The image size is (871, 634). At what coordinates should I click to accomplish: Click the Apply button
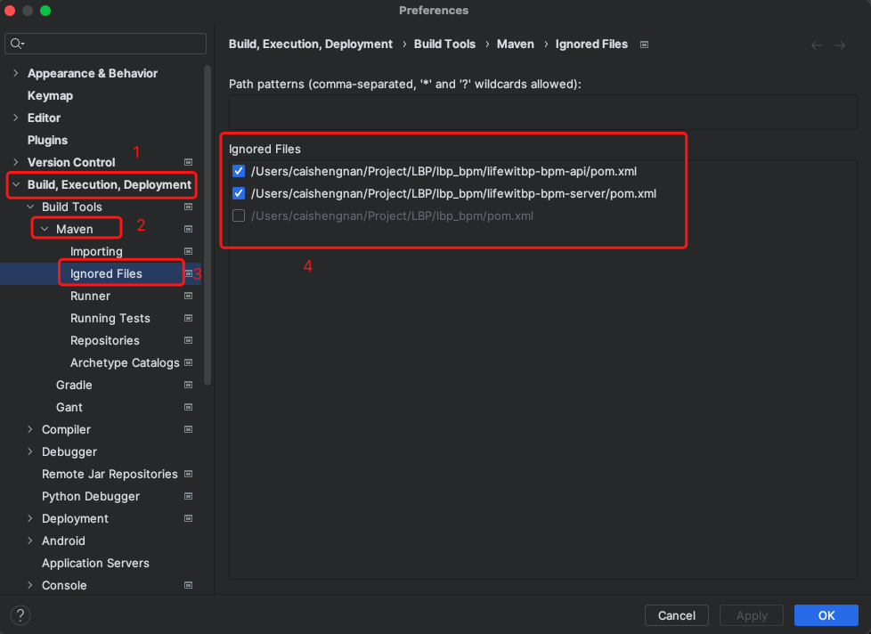tap(752, 615)
